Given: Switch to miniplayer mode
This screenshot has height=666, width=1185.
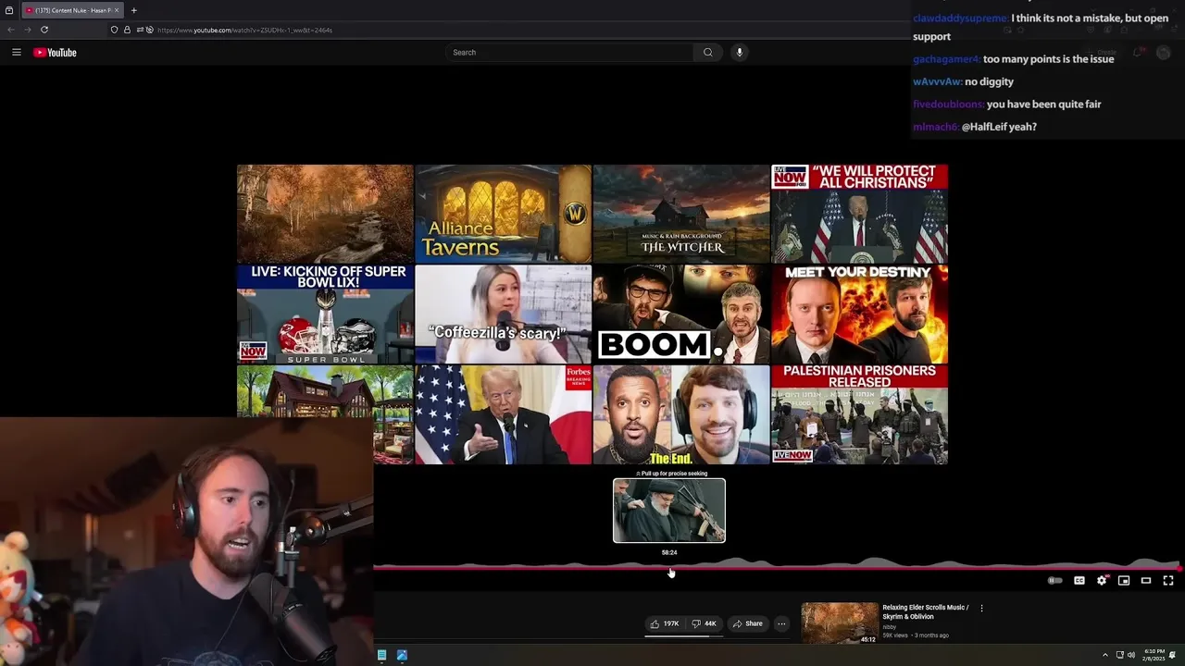Looking at the screenshot, I should click(x=1124, y=581).
